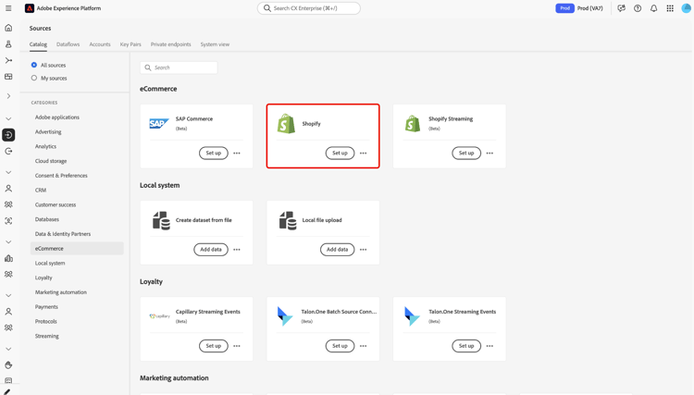Go to Home in the left rail
The image size is (694, 395).
[8, 28]
